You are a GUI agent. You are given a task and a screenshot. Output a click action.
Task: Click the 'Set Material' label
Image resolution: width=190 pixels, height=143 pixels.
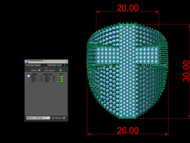[x=57, y=118]
